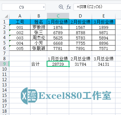
Task: Click cell containing 005
Action: [x=20, y=48]
